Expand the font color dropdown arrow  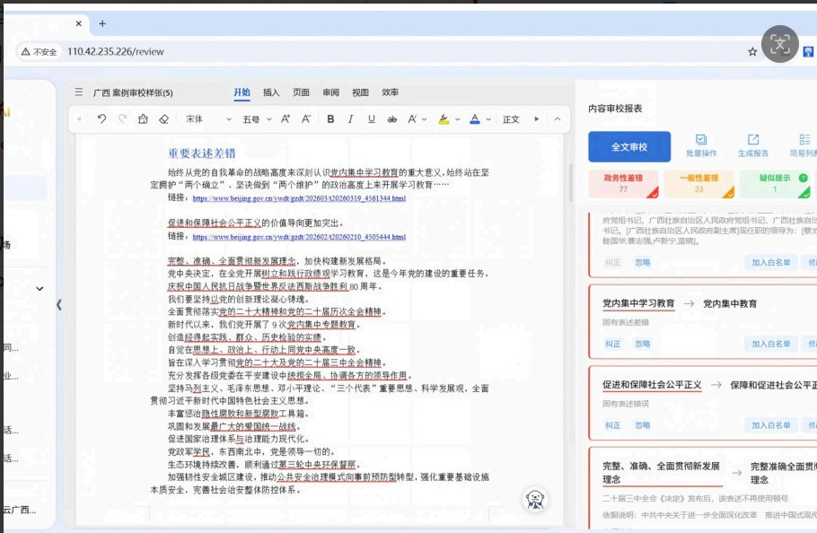click(488, 119)
